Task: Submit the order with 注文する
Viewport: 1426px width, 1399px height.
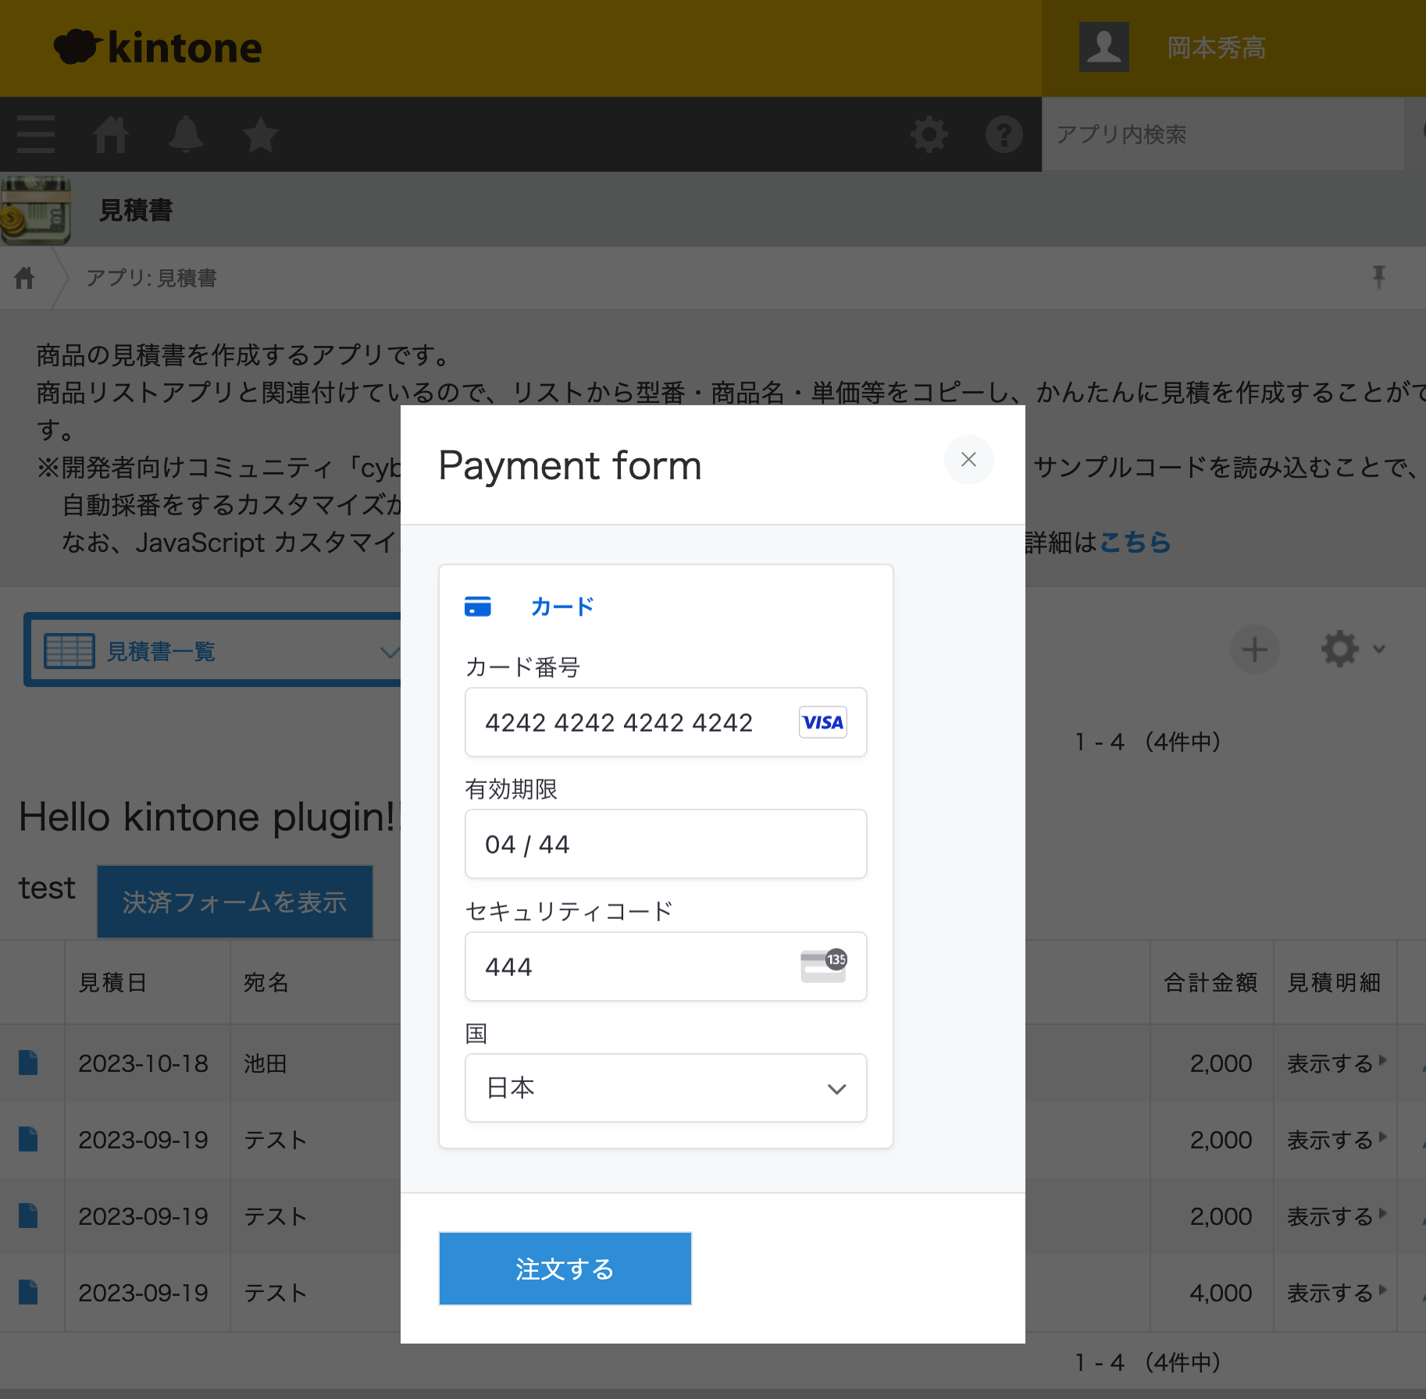Action: tap(565, 1269)
